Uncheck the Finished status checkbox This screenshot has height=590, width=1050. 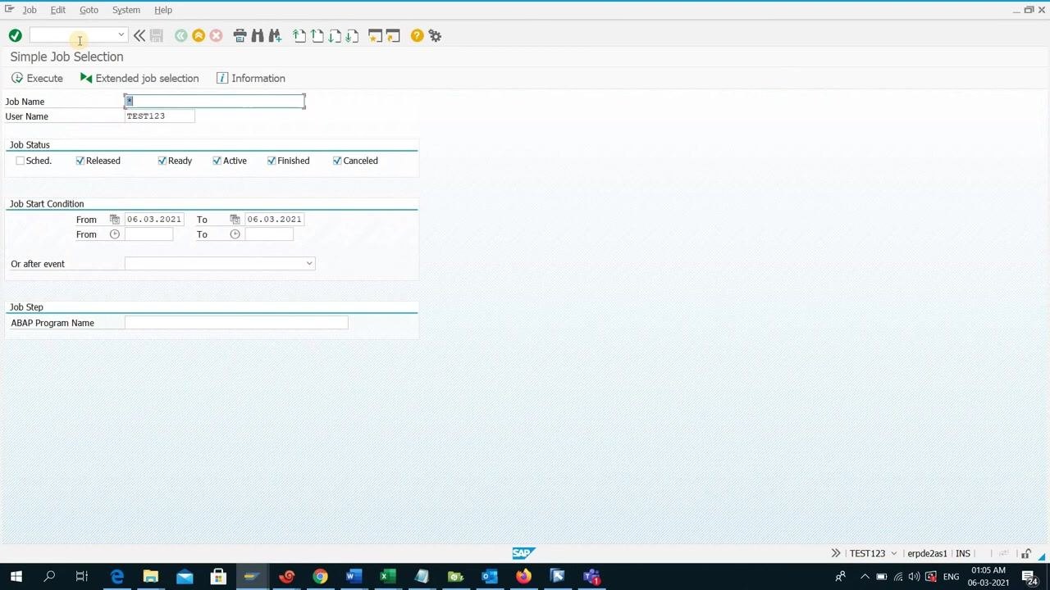pos(271,161)
